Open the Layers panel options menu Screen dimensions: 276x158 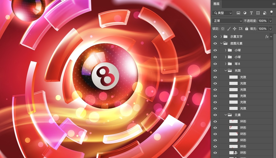click(x=274, y=4)
